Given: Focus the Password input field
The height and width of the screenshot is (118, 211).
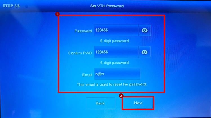Looking at the screenshot, I should [116, 30].
